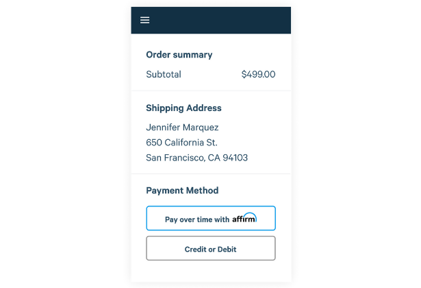Select Pay over time with Affirm
Viewport: 421px width, 288px height.
click(x=211, y=219)
